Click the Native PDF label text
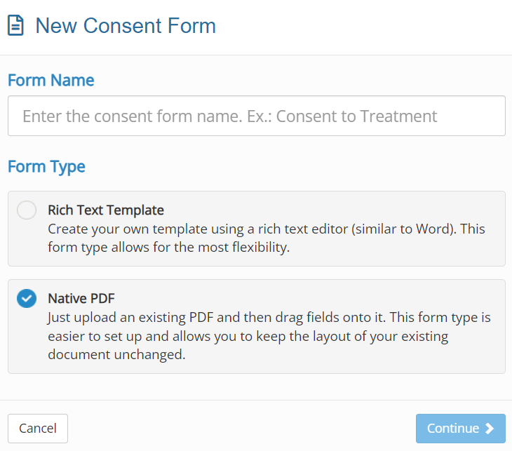Image resolution: width=512 pixels, height=451 pixels. [81, 299]
